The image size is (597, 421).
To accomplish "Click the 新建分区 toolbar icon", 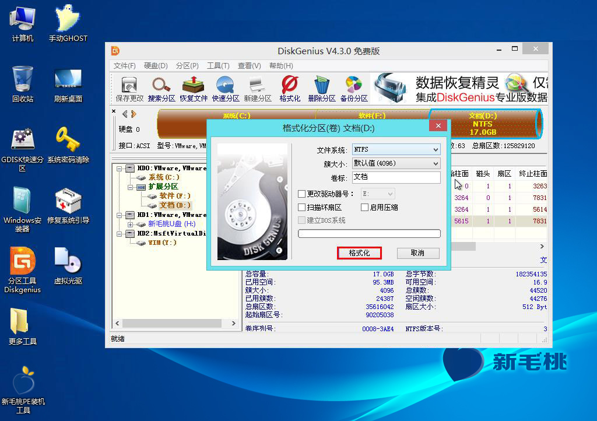I will (x=257, y=89).
